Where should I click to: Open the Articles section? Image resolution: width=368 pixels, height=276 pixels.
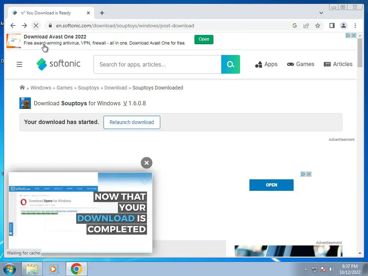[x=338, y=64]
